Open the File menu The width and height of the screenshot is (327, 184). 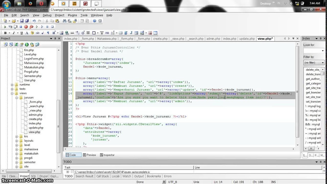(x=6, y=15)
